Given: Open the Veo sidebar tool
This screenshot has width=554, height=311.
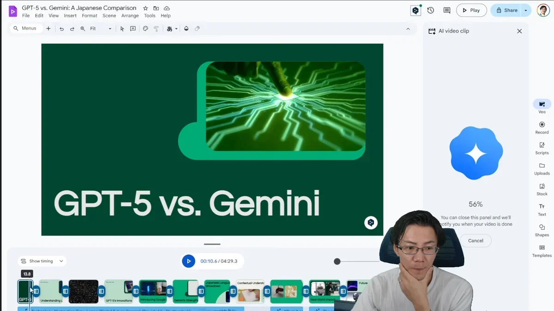Looking at the screenshot, I should [x=542, y=107].
